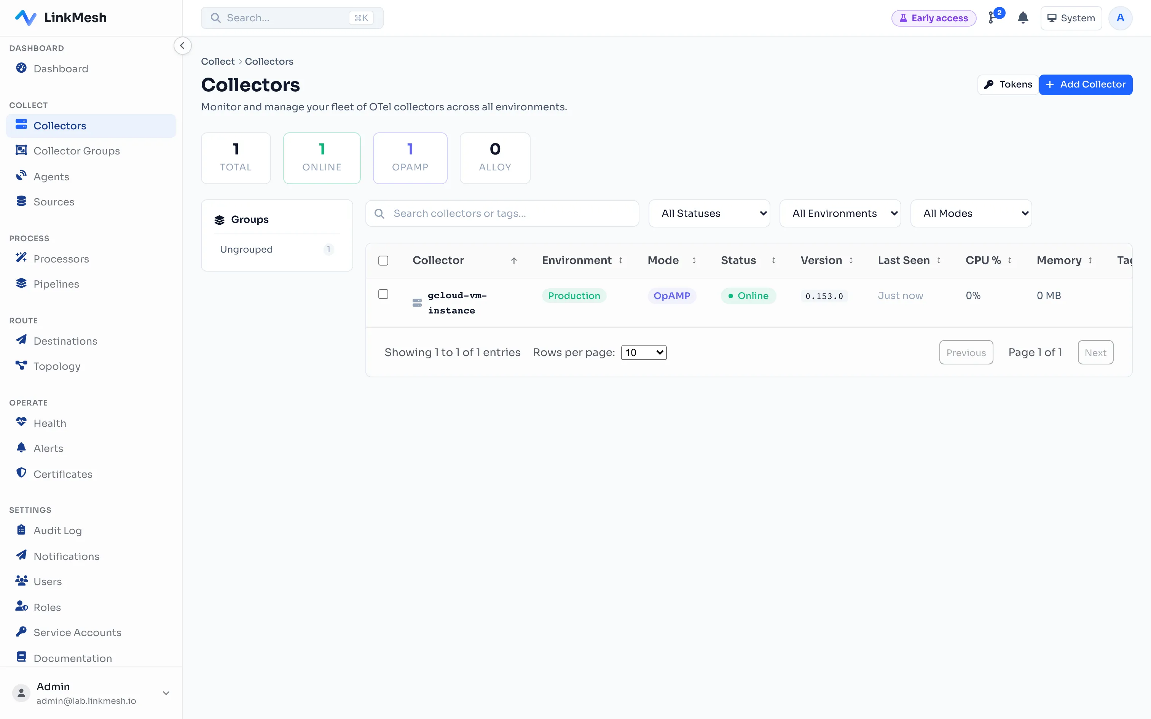Open the Topology menu item

(91, 366)
